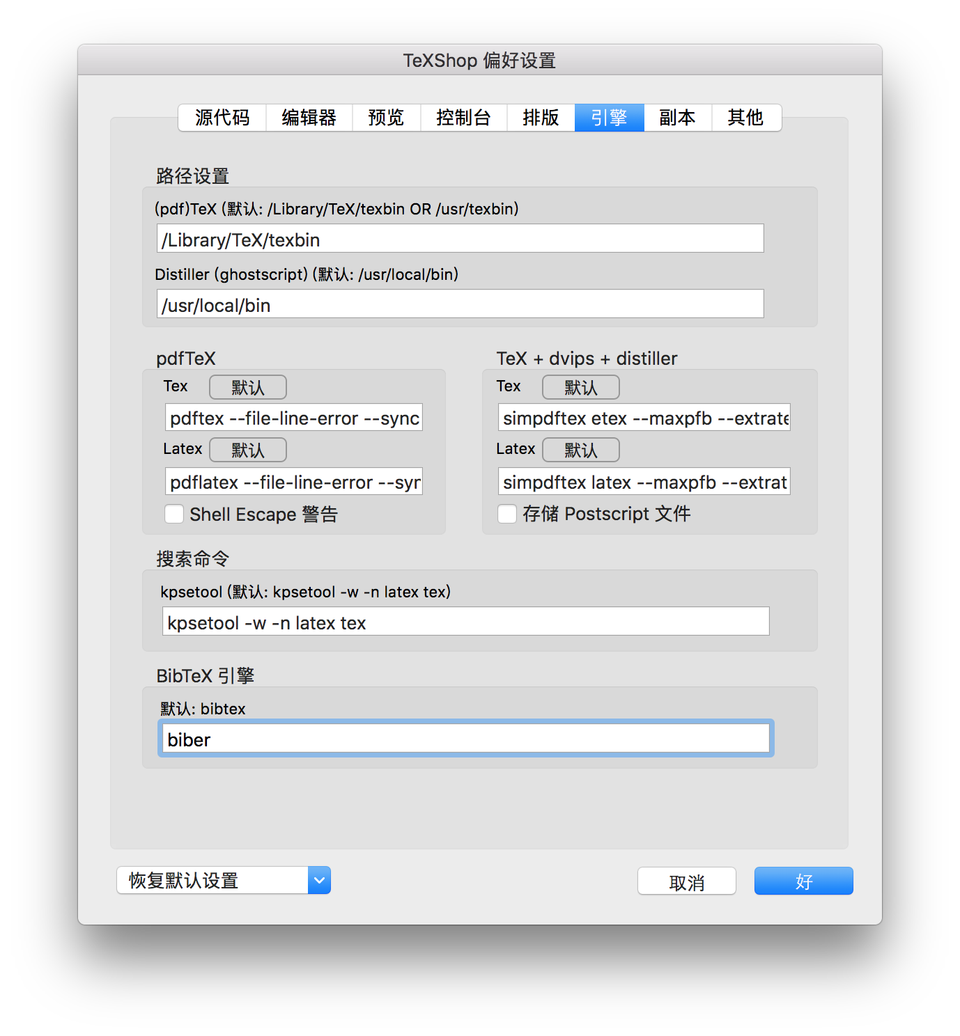Switch to the 排版 tab
960x1036 pixels.
[541, 118]
